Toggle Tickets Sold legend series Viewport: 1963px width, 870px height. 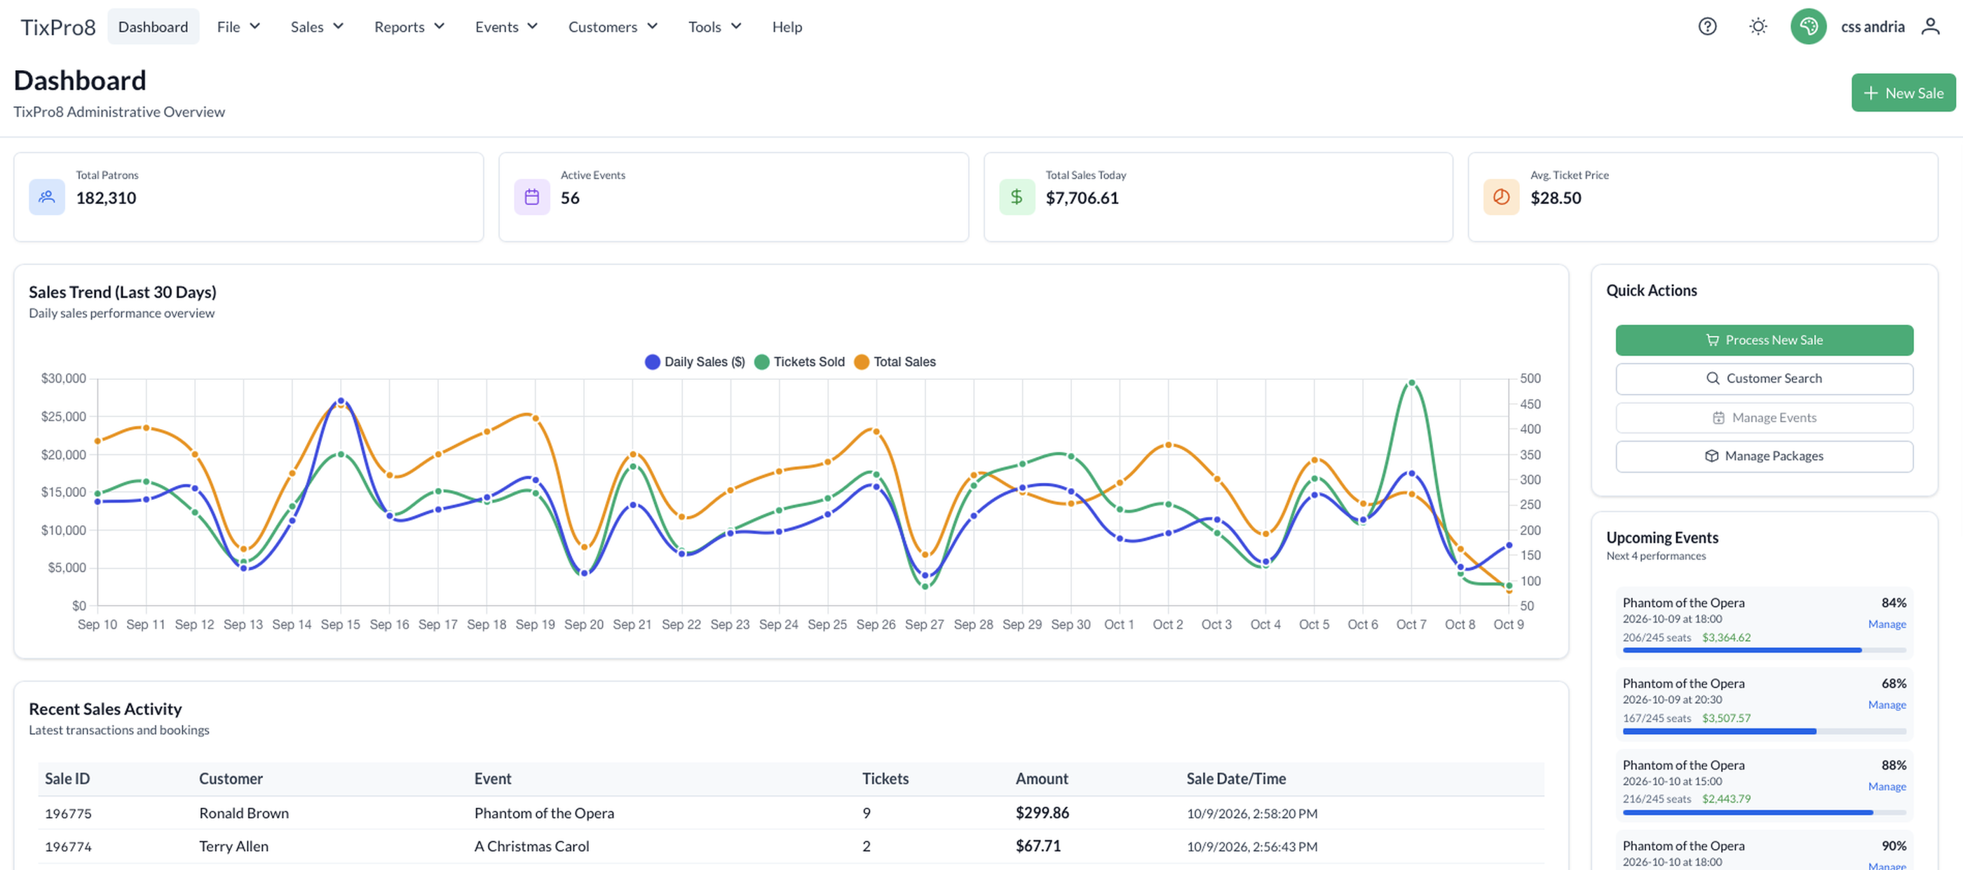pos(799,362)
